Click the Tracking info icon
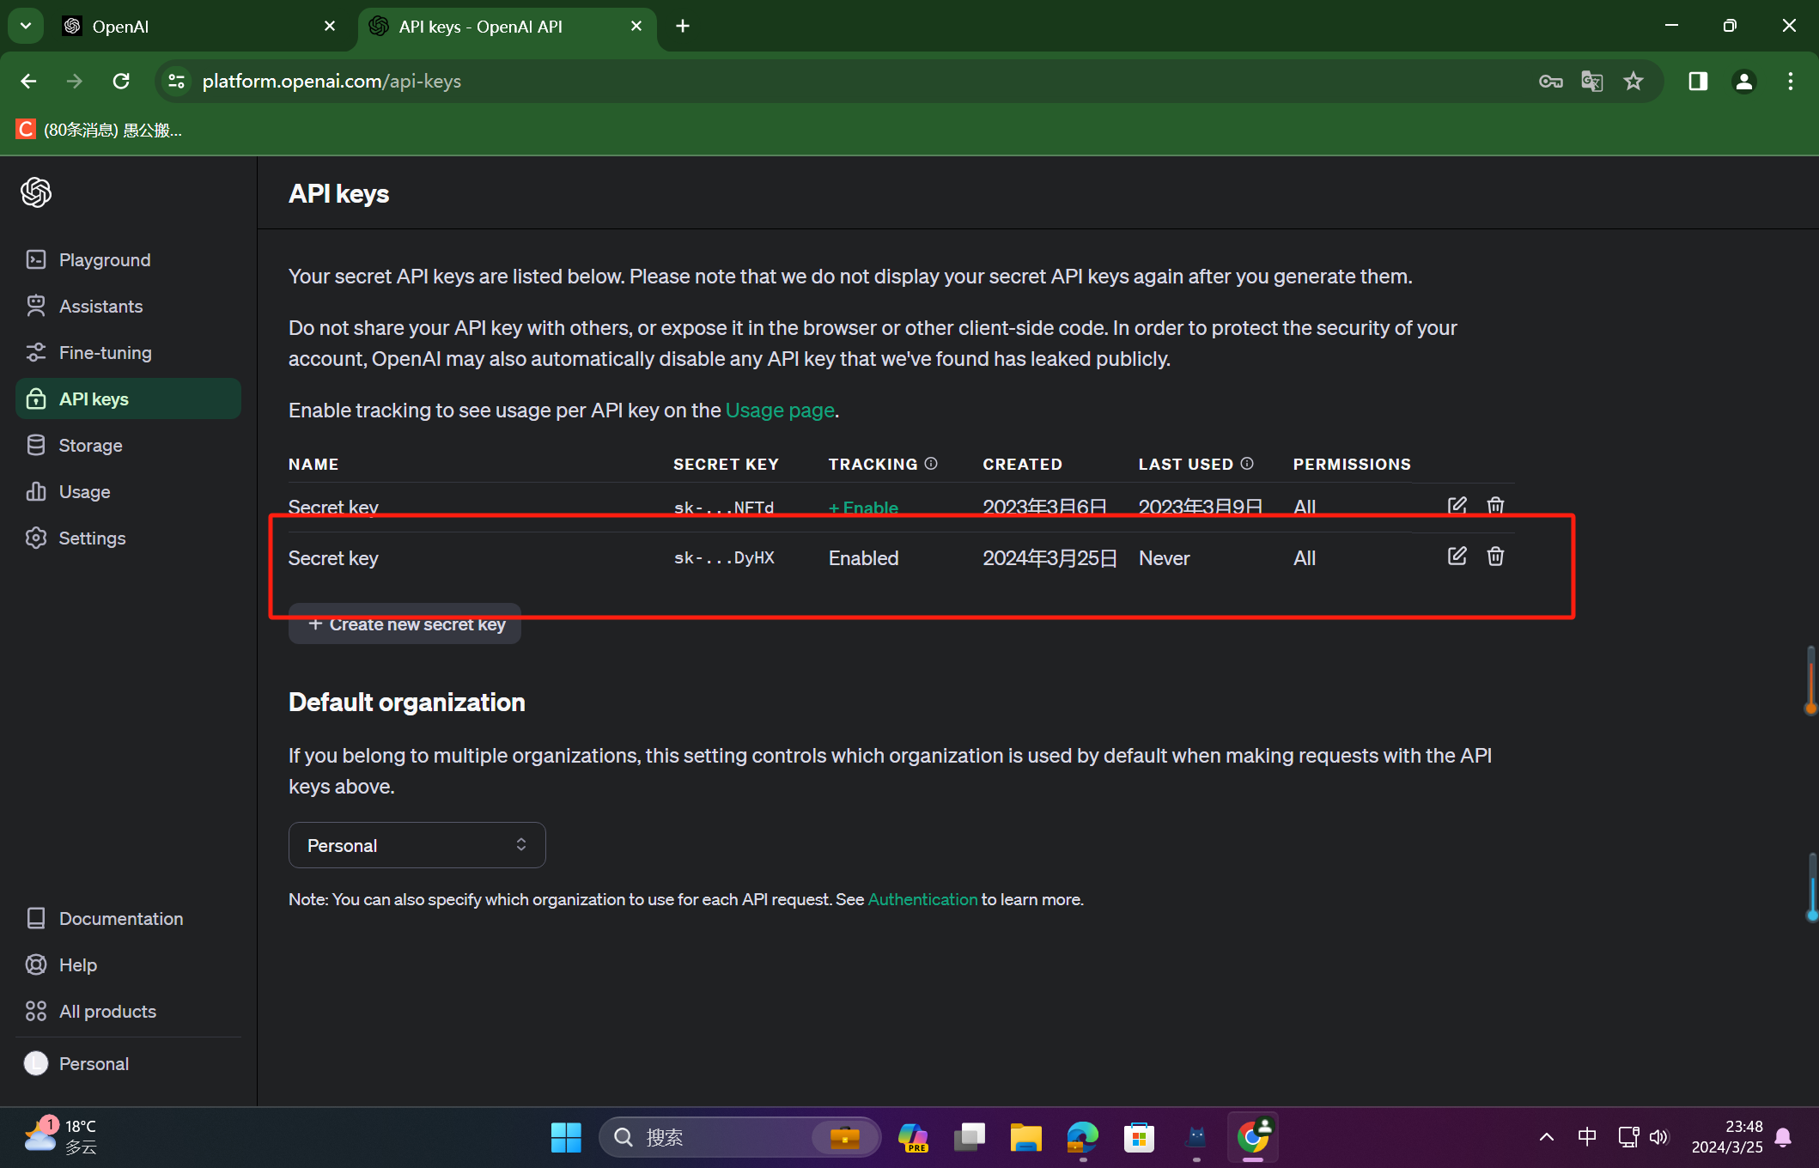The height and width of the screenshot is (1168, 1819). (x=931, y=464)
